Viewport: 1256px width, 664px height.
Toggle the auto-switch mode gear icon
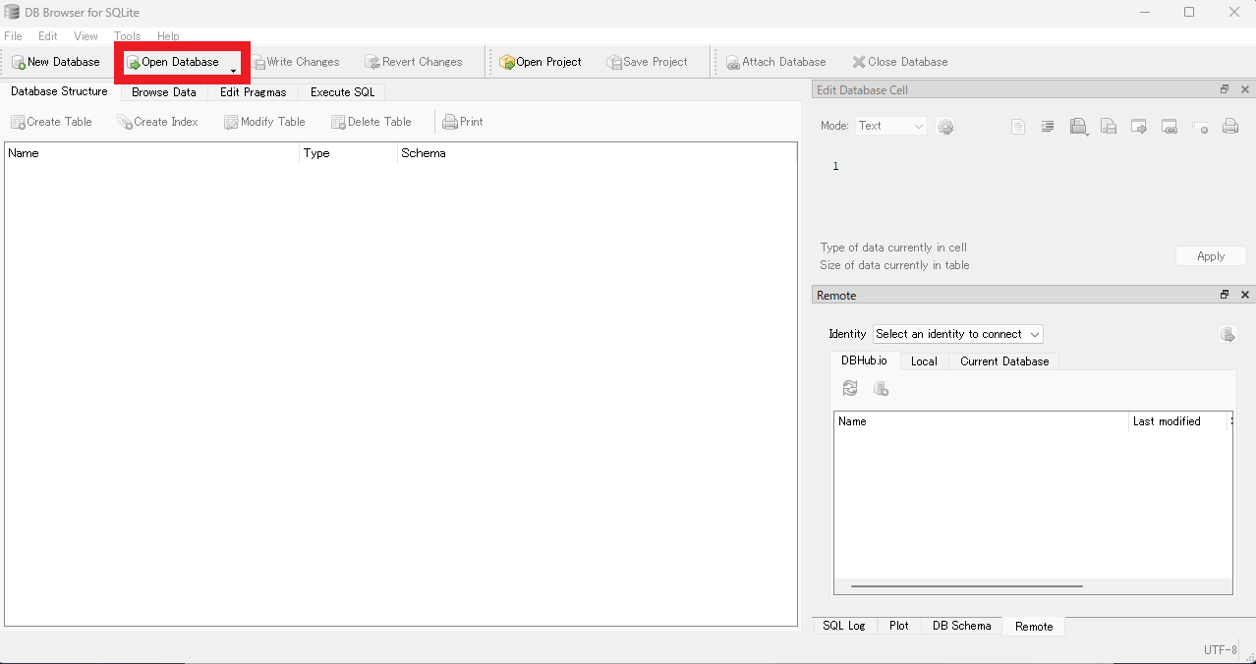coord(945,127)
